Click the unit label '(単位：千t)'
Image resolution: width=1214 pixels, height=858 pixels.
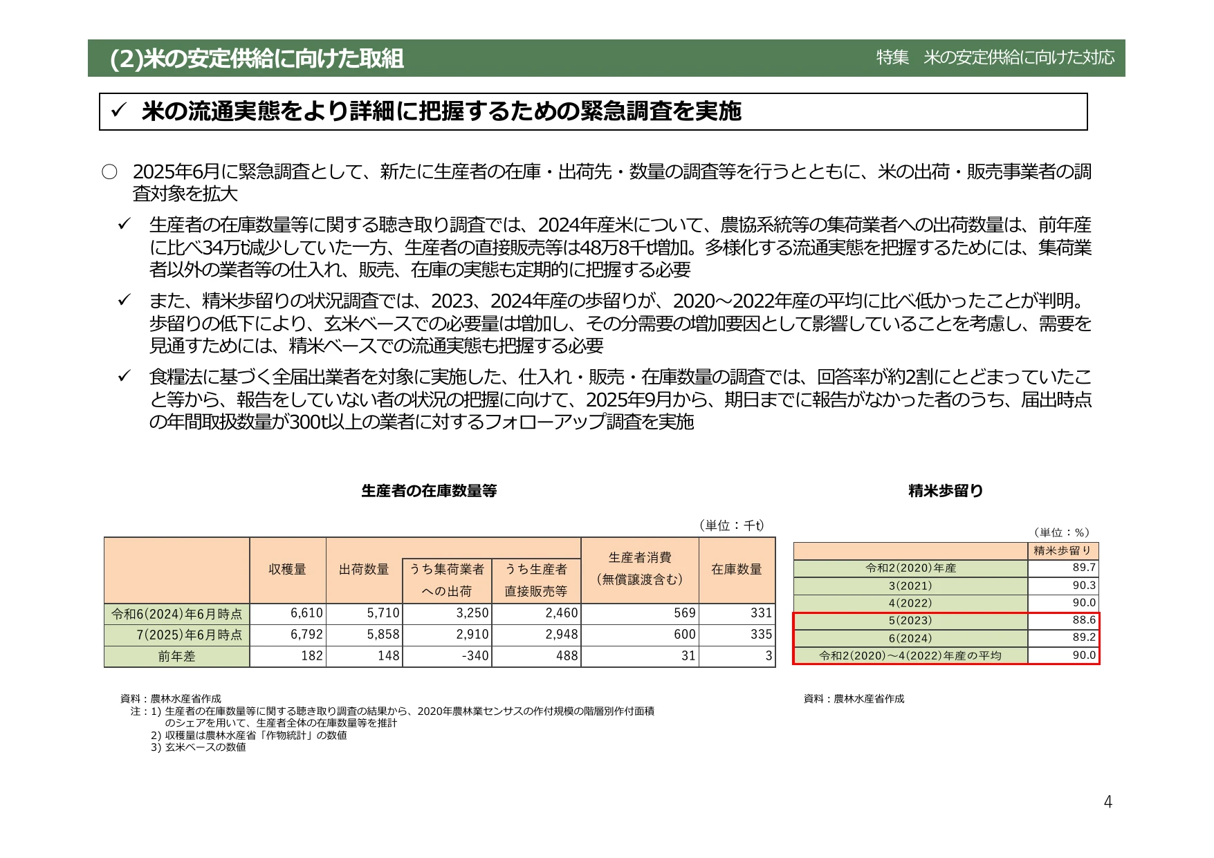point(731,525)
